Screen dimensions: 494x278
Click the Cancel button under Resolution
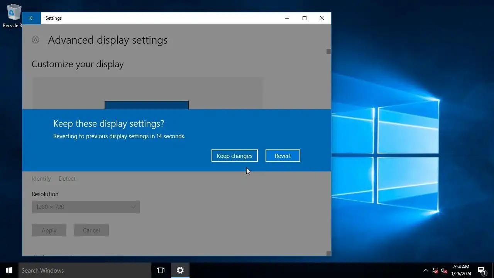click(x=91, y=230)
